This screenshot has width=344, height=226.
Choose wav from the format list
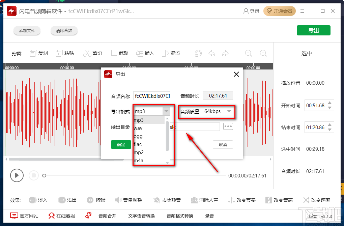pos(149,128)
